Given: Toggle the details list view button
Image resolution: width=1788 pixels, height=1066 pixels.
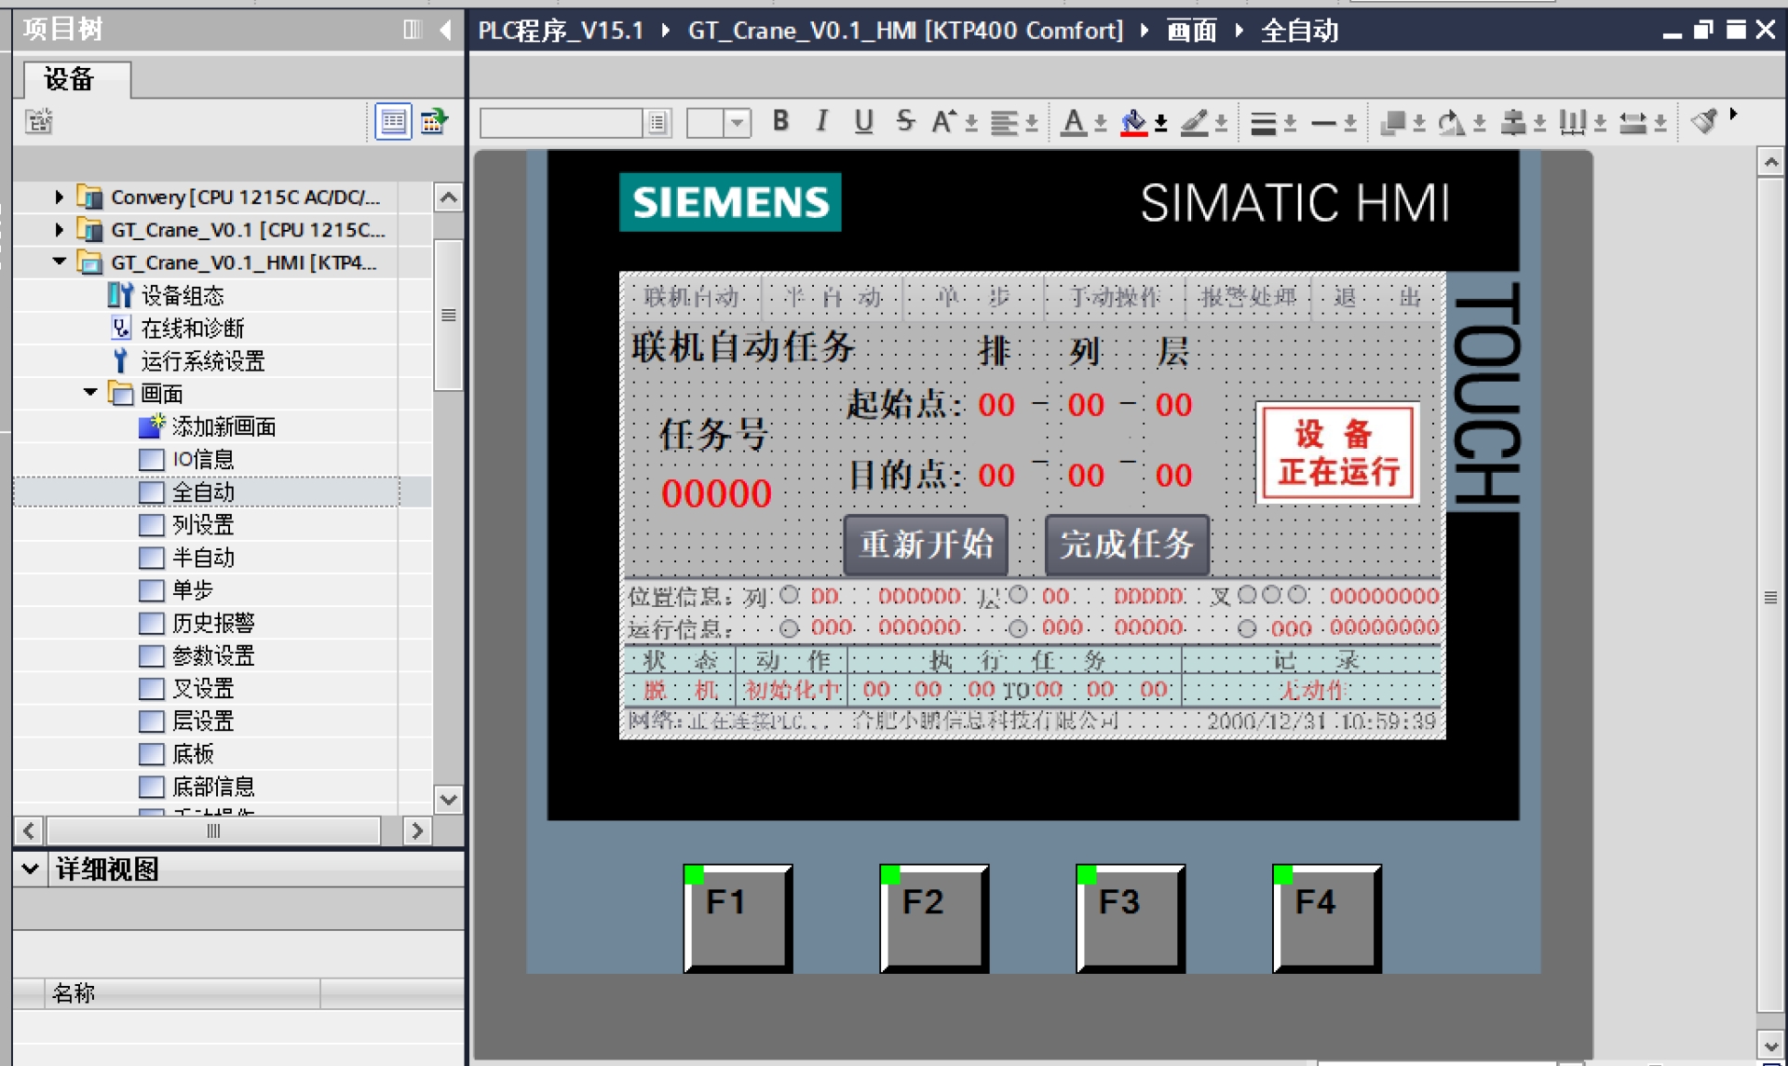Looking at the screenshot, I should coord(393,121).
